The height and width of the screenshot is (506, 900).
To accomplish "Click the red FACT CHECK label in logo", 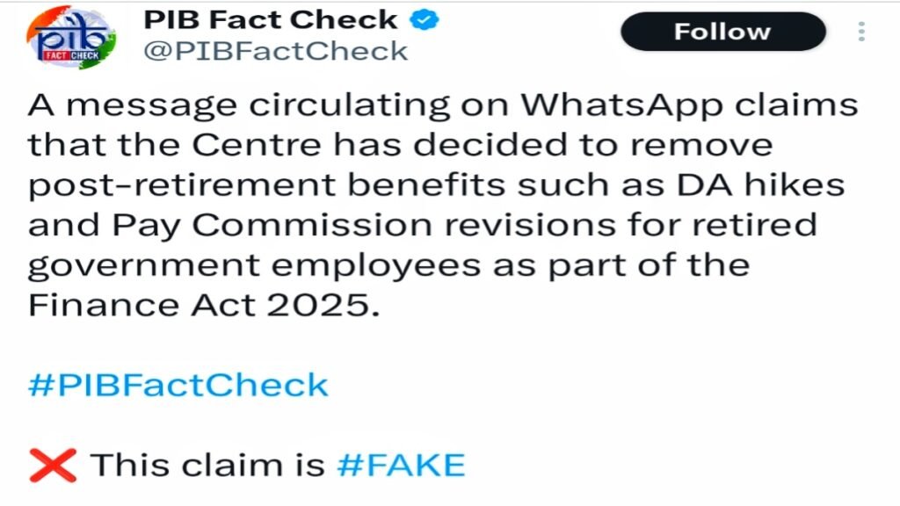I will (70, 55).
